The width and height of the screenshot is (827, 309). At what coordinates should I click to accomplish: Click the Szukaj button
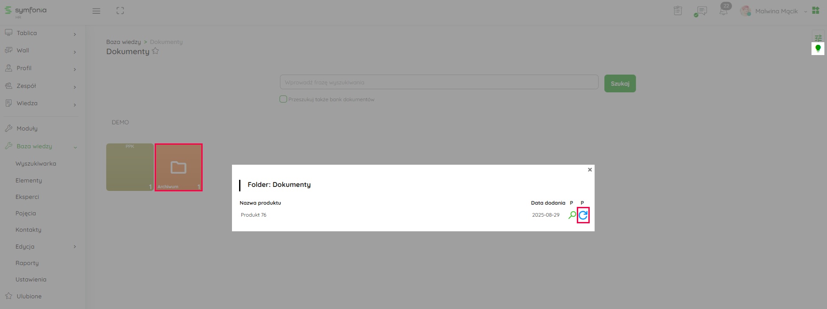pyautogui.click(x=619, y=83)
